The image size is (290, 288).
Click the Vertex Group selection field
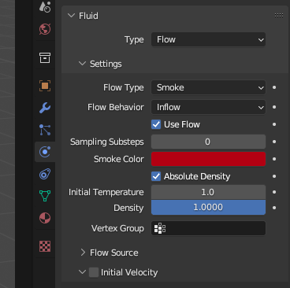tap(208, 228)
